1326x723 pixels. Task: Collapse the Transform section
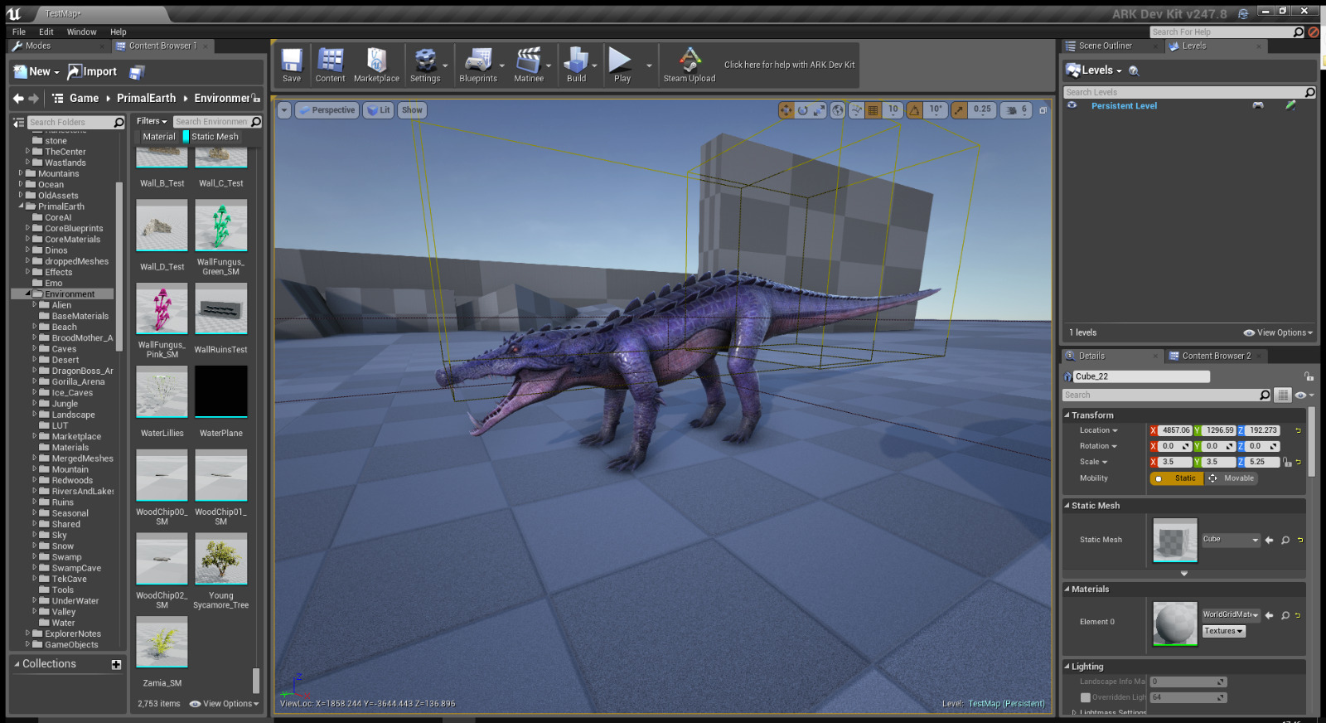coord(1067,415)
